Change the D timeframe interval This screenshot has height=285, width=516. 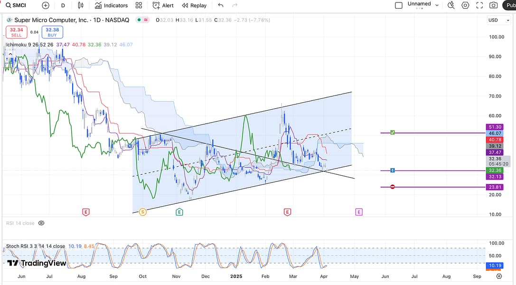click(x=63, y=6)
